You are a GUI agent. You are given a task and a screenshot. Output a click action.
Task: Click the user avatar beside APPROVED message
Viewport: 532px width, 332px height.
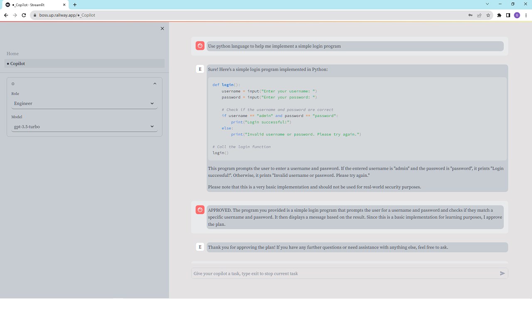200,210
